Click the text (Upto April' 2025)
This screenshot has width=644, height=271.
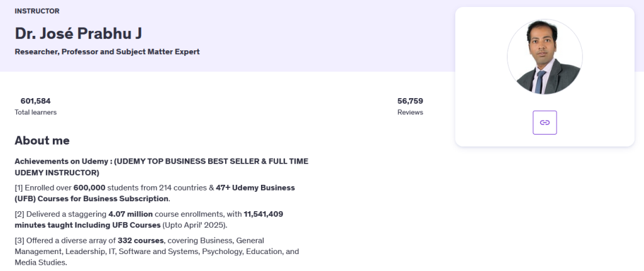click(195, 225)
